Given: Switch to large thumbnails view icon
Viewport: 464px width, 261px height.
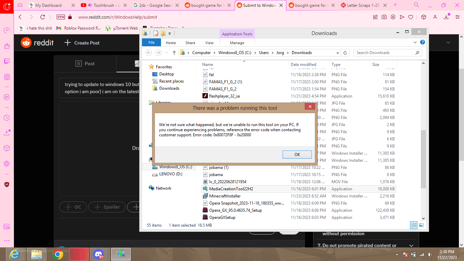Looking at the screenshot, I should click(x=421, y=225).
